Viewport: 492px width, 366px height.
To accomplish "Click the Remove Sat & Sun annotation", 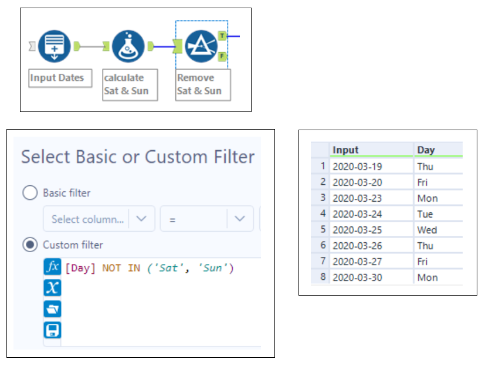I will (203, 84).
